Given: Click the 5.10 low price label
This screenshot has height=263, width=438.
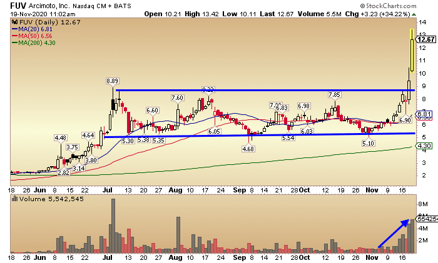Looking at the screenshot, I should [x=368, y=143].
